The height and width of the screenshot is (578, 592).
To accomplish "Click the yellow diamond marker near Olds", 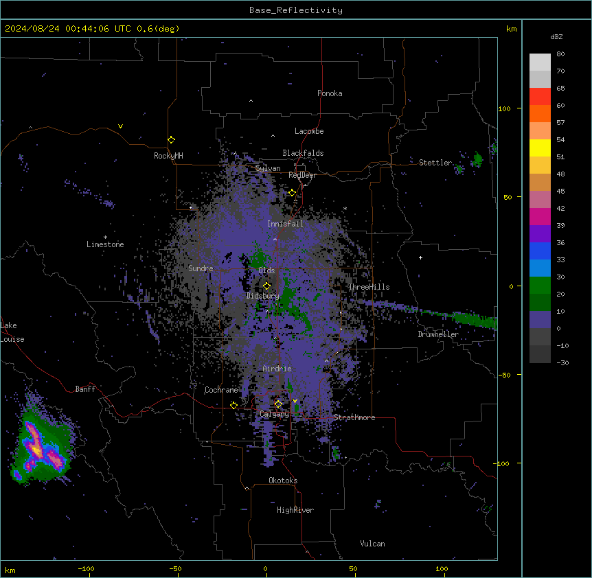I will 266,286.
